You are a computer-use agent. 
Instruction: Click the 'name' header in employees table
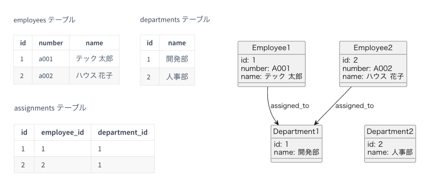click(94, 43)
